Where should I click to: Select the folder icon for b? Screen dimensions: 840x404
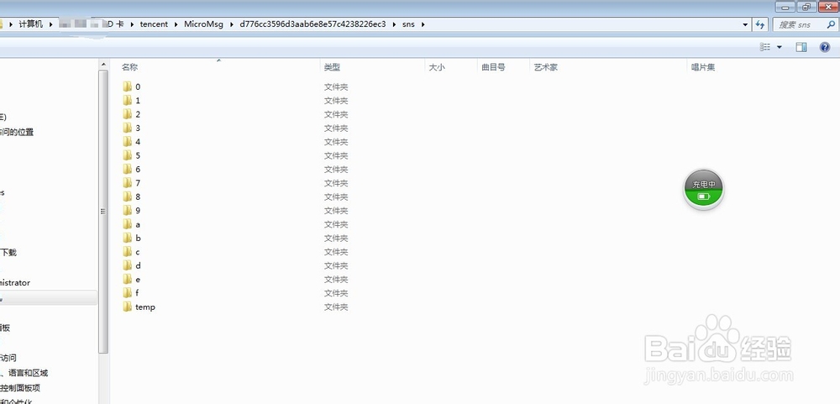[127, 238]
